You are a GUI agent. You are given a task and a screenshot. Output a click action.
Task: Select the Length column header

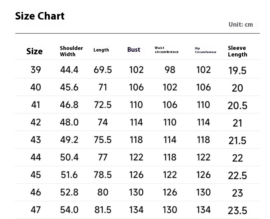(101, 50)
